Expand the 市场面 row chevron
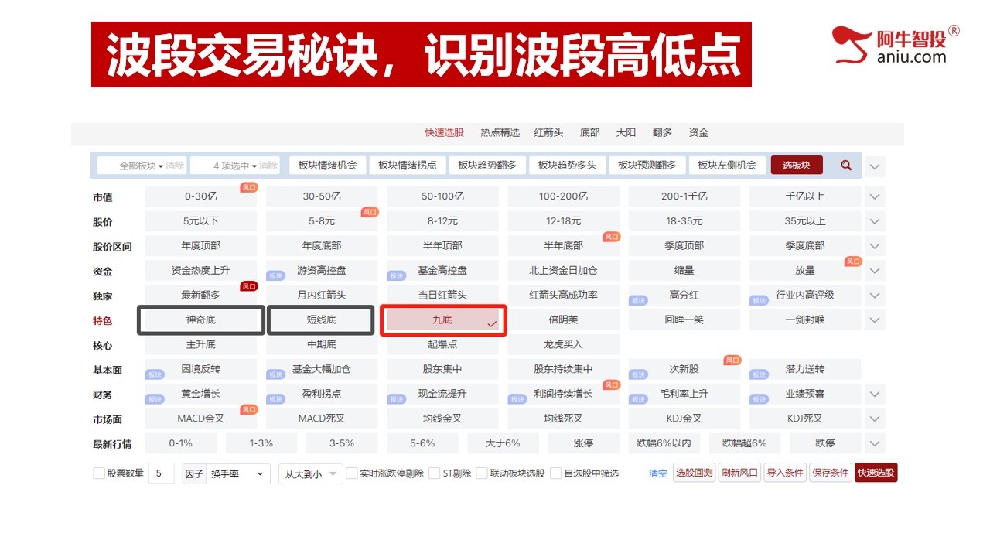This screenshot has height=557, width=990. click(x=875, y=419)
